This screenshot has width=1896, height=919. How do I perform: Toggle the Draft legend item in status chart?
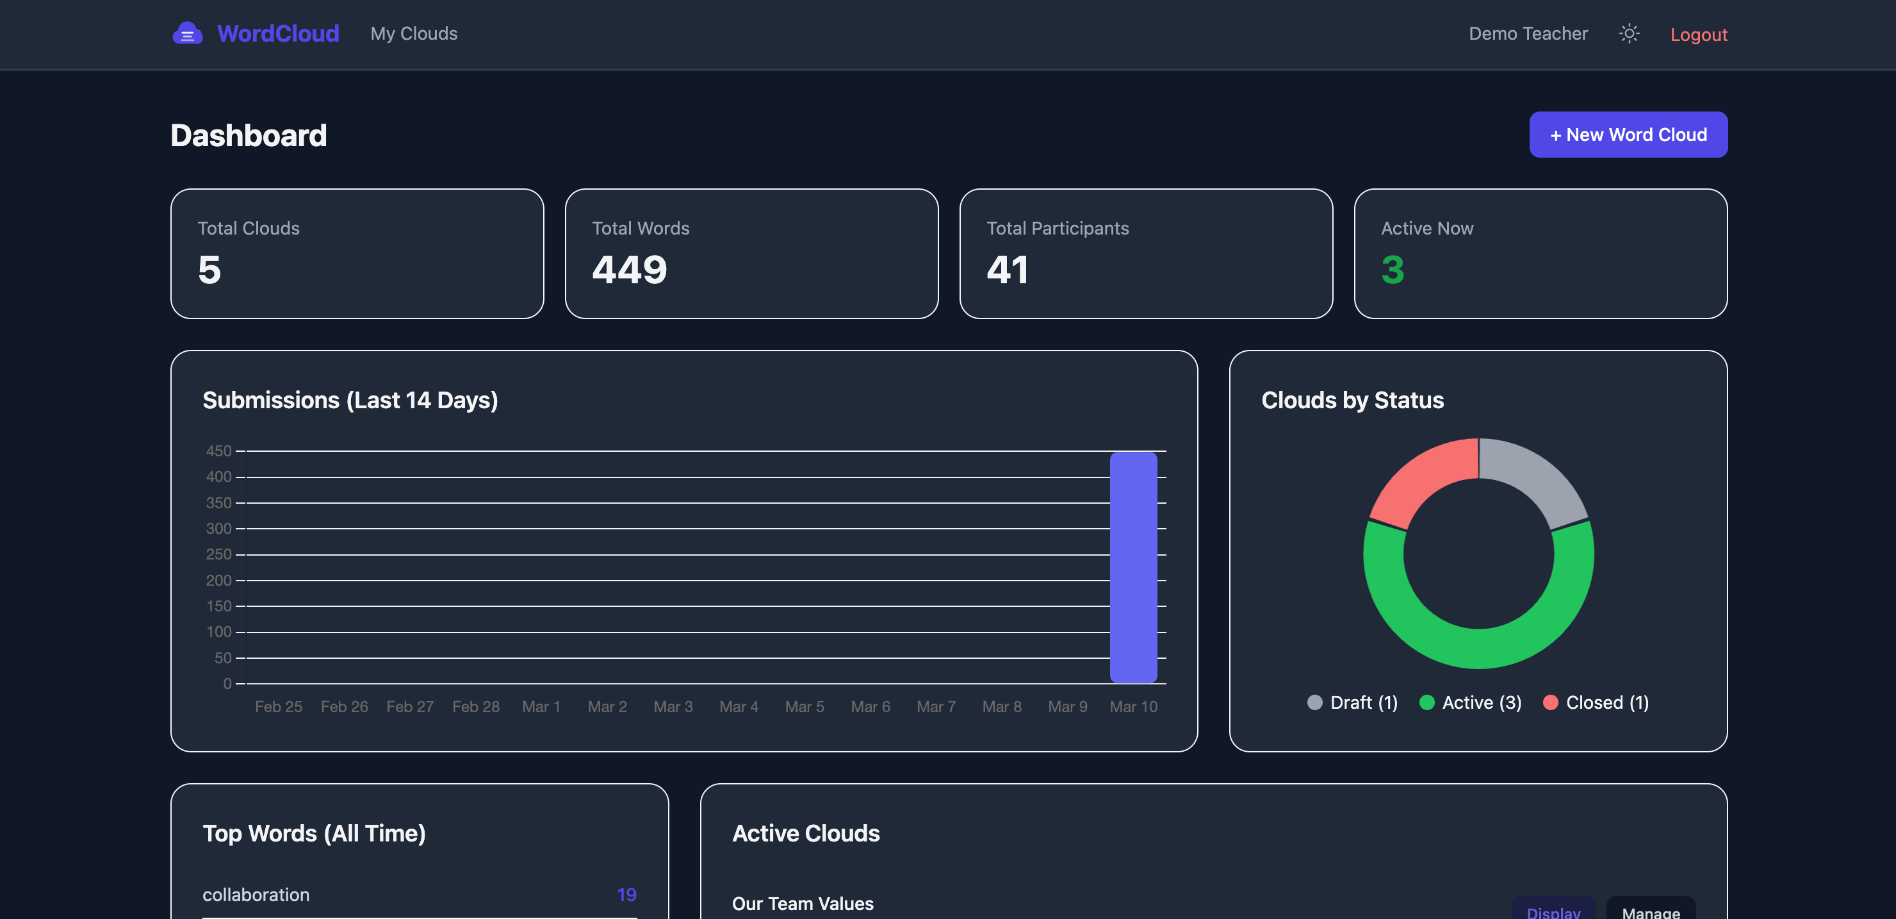[x=1352, y=702]
